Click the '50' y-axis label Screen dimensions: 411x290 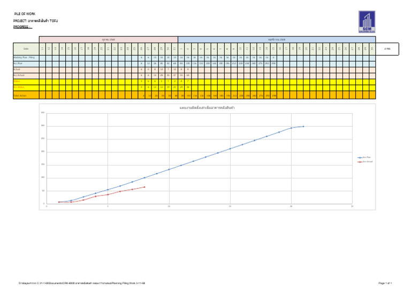(x=43, y=191)
